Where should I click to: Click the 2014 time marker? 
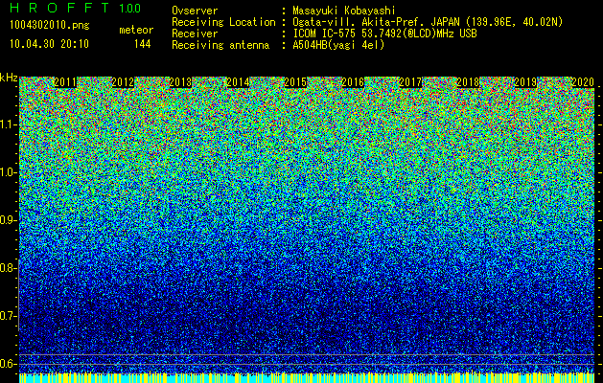pyautogui.click(x=238, y=82)
